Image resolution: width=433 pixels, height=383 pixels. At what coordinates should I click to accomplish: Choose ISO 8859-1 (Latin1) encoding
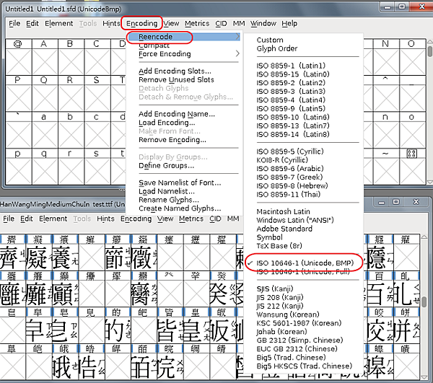(291, 66)
